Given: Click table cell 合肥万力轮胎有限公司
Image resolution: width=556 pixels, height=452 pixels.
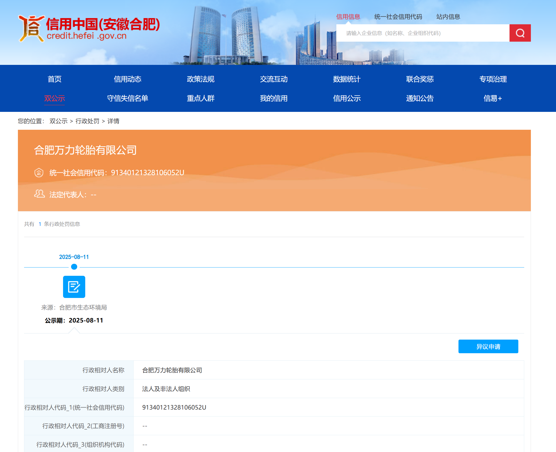Looking at the screenshot, I should (x=172, y=370).
